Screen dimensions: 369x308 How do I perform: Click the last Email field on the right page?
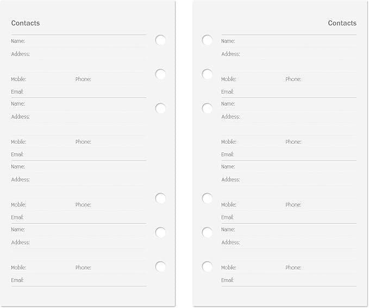[289, 280]
